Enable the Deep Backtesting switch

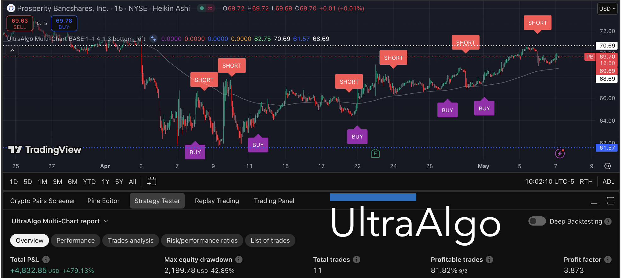click(537, 221)
